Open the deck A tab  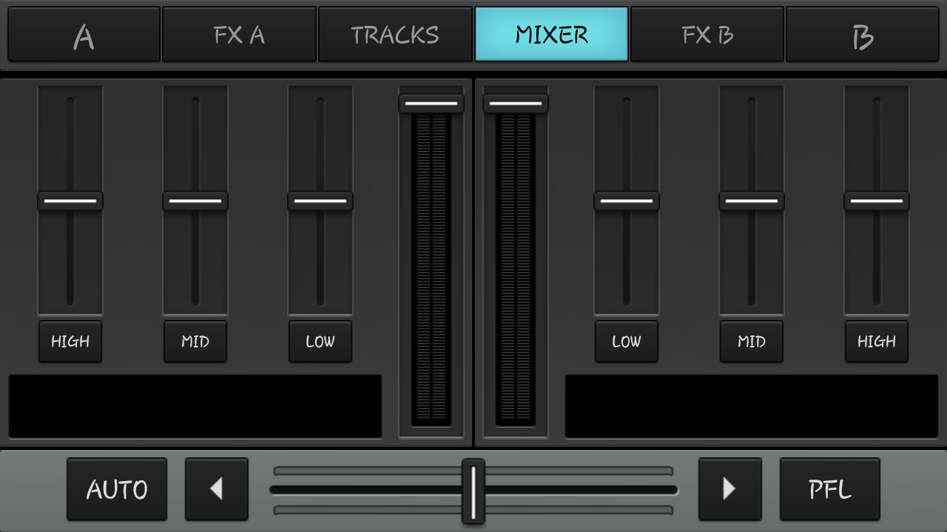[x=84, y=35]
